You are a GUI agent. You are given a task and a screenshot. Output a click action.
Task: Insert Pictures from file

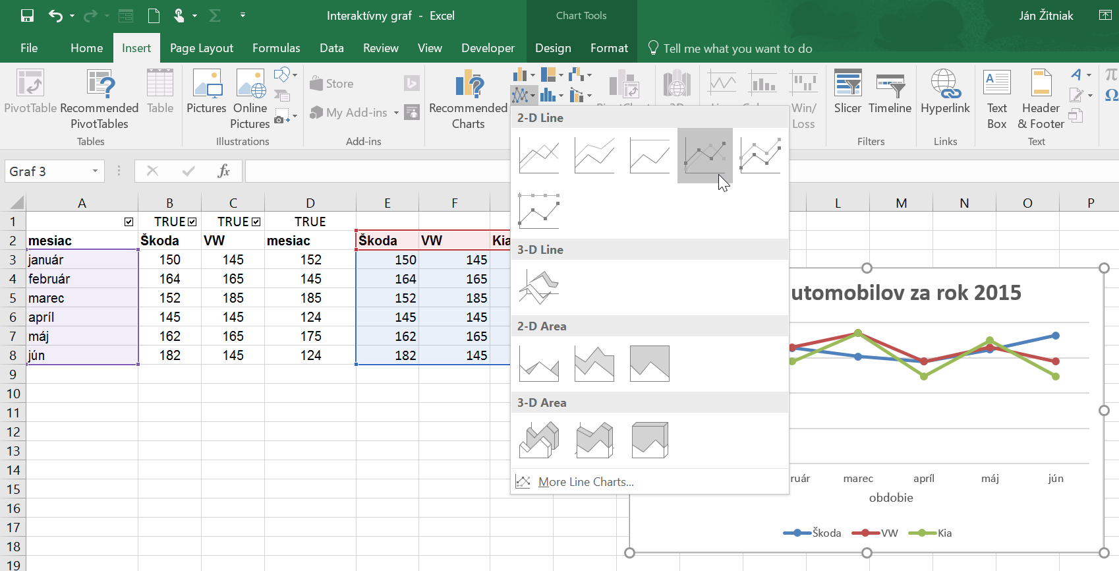(x=206, y=92)
